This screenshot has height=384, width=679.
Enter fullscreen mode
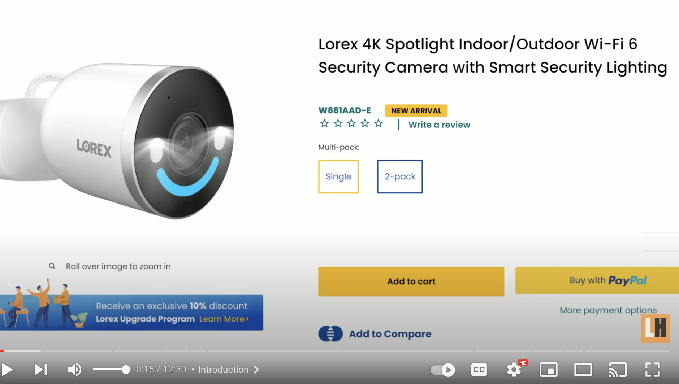pos(652,370)
